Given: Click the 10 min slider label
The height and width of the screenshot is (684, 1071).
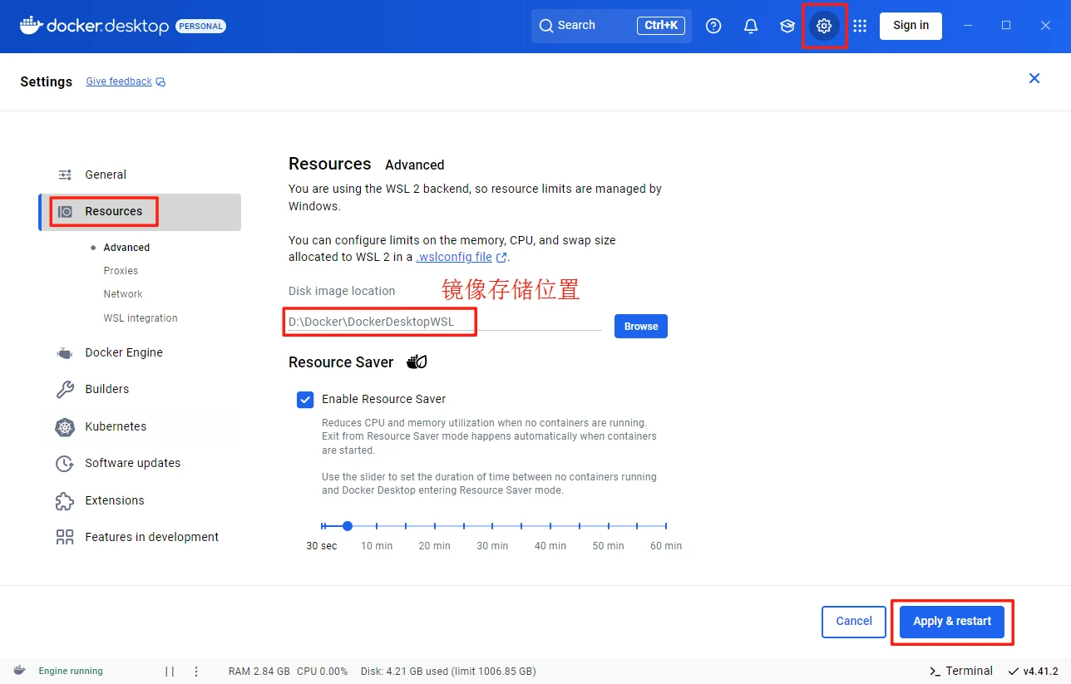Looking at the screenshot, I should click(x=377, y=546).
